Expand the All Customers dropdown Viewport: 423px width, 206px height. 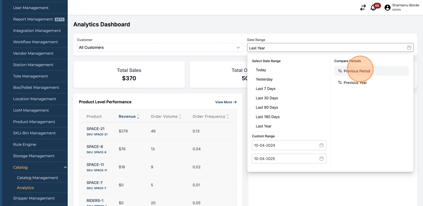[238, 48]
